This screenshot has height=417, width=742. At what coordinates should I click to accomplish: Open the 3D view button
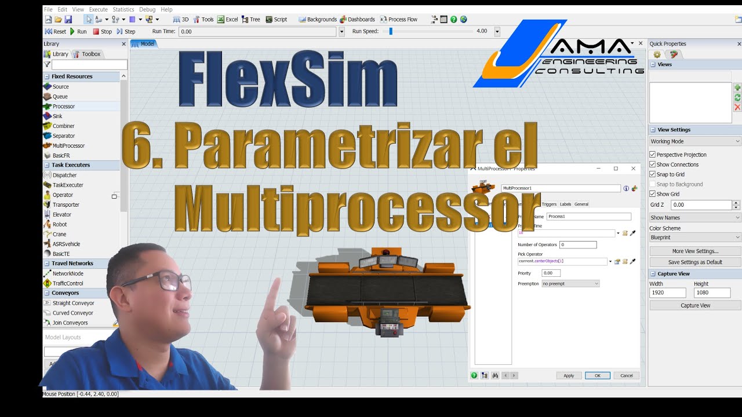pyautogui.click(x=181, y=19)
